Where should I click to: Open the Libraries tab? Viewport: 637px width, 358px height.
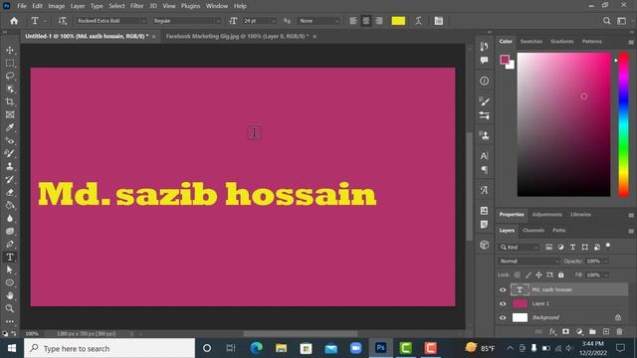pyautogui.click(x=580, y=215)
